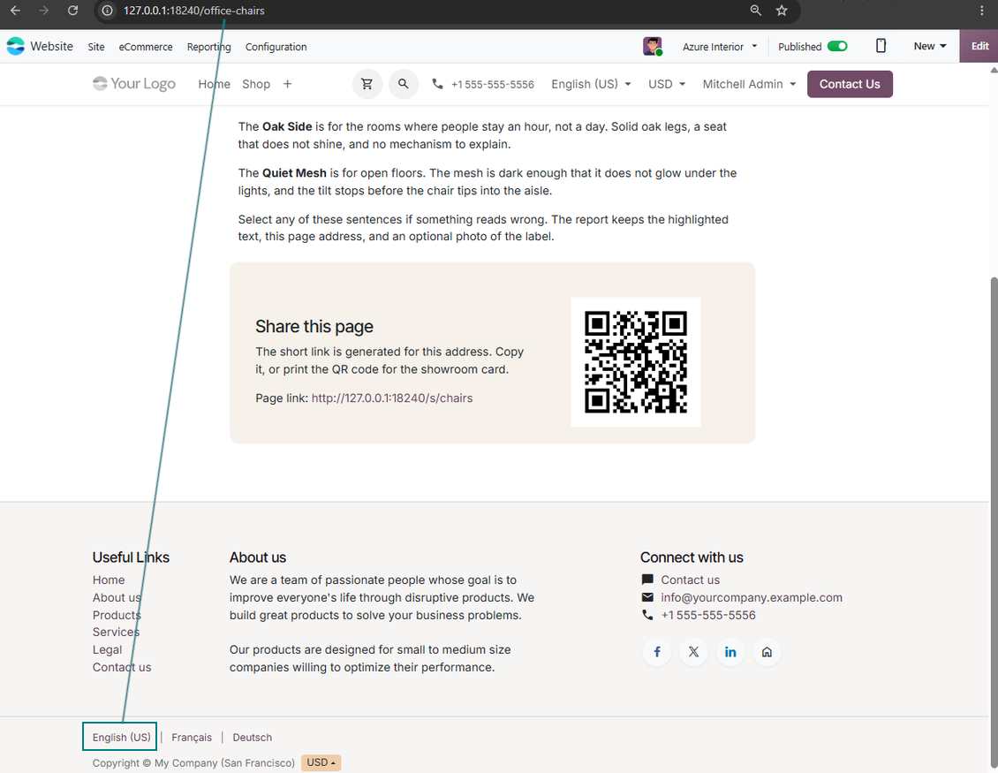This screenshot has width=998, height=773.
Task: Click the browser back arrow
Action: 15,11
